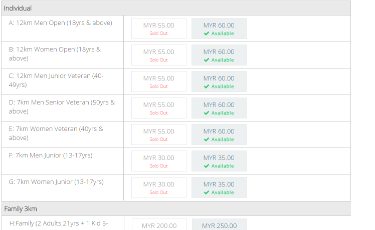
Task: Pick MYR 60.00 tier for Men Junior Veteran
Action: click(x=219, y=81)
